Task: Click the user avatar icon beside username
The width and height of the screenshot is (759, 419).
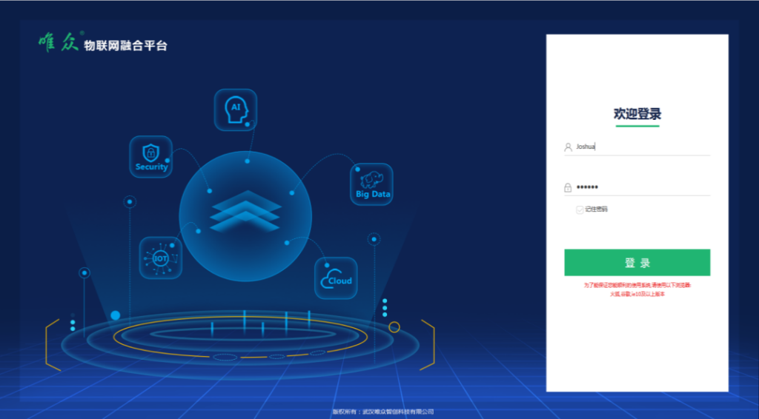Action: [x=569, y=147]
